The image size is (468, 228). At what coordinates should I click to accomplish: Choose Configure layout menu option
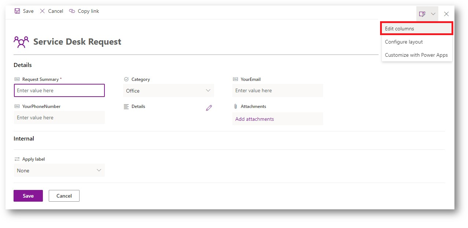click(x=404, y=42)
